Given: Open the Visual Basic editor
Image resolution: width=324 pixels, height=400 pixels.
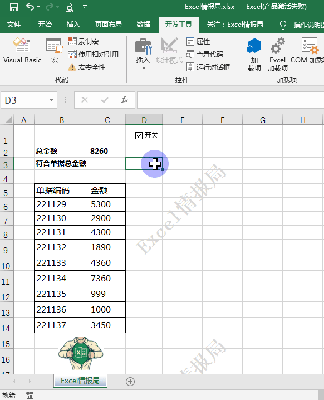Looking at the screenshot, I should (x=22, y=51).
